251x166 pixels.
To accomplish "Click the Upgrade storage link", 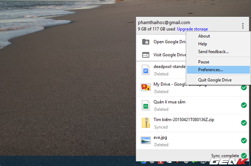I will click(192, 29).
